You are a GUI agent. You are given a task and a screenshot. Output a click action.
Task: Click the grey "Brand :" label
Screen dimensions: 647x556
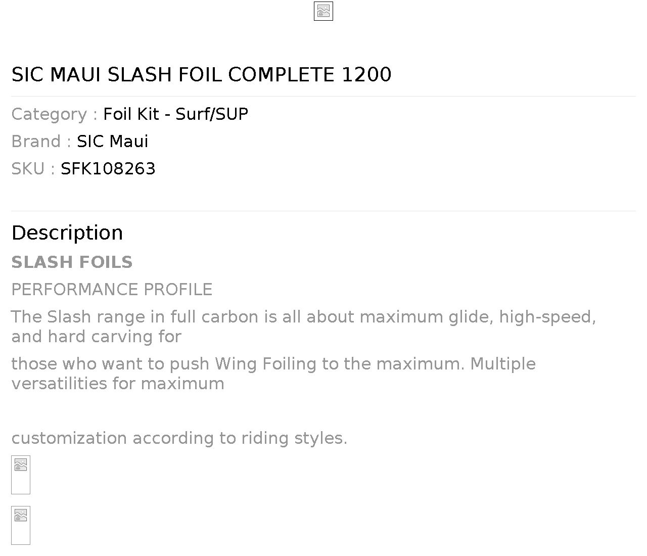pos(41,142)
